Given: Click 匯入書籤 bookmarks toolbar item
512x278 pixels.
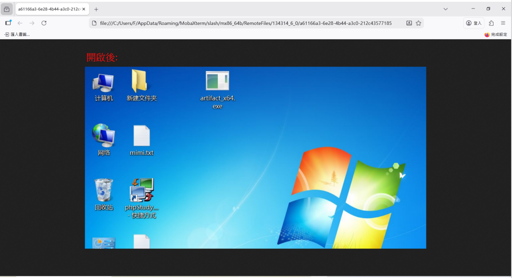Looking at the screenshot, I should pyautogui.click(x=17, y=34).
